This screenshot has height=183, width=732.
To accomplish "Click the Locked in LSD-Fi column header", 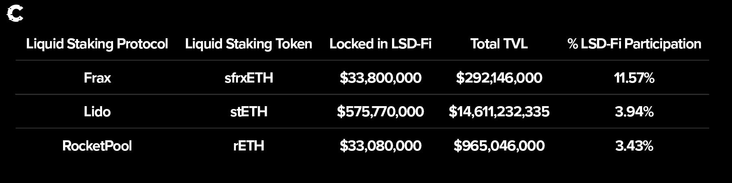I will (x=380, y=44).
